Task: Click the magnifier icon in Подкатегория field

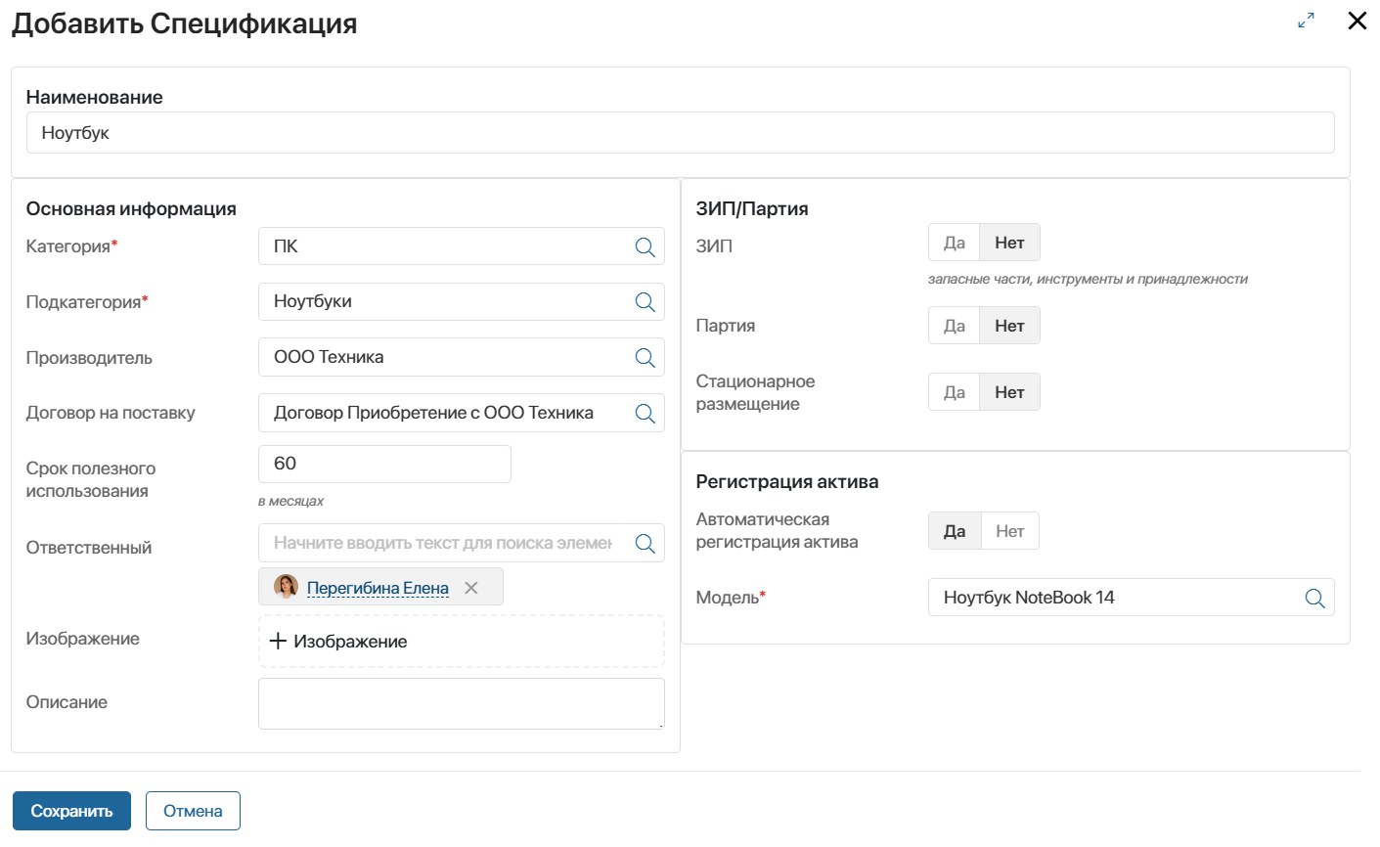Action: (x=645, y=302)
